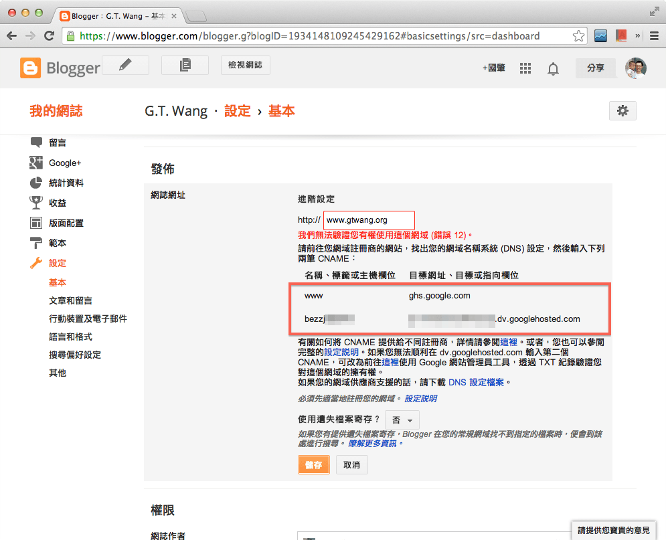Open the 版面配置 layout section
Screen dimensions: 666x540
click(x=67, y=223)
